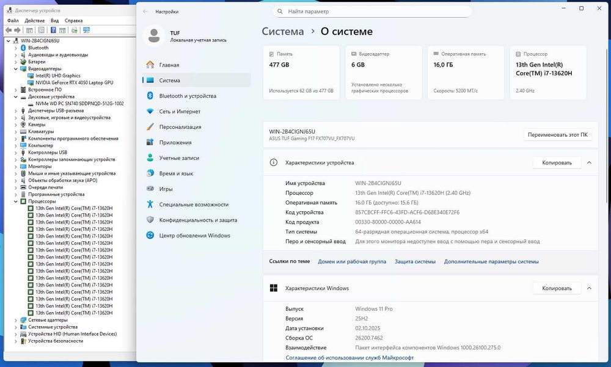Select Устройства HID (Human Interface Devices) node

pyautogui.click(x=72, y=334)
